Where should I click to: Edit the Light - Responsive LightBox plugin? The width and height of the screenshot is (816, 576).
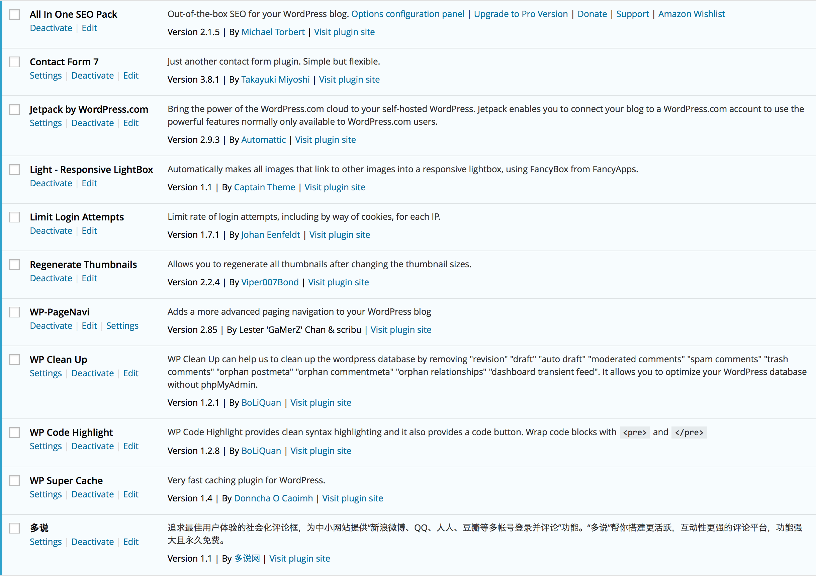(x=89, y=183)
